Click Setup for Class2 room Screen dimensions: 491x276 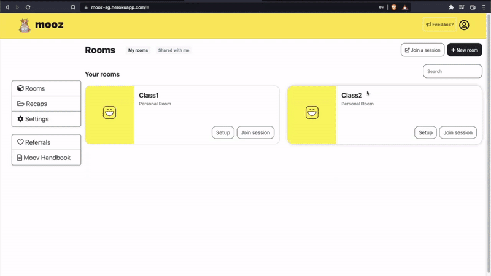click(425, 132)
